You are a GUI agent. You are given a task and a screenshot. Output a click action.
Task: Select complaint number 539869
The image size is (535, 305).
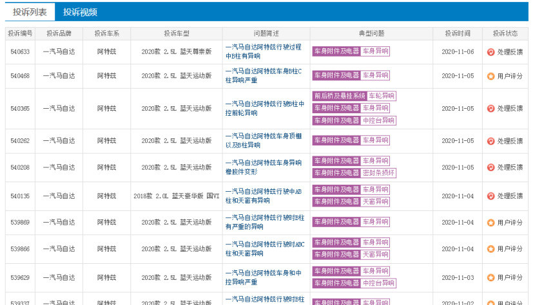click(x=20, y=223)
